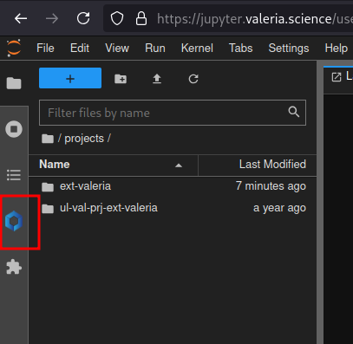Viewport: 353px width, 344px height.
Task: Create a new folder with toolbar icon
Action: pos(121,79)
